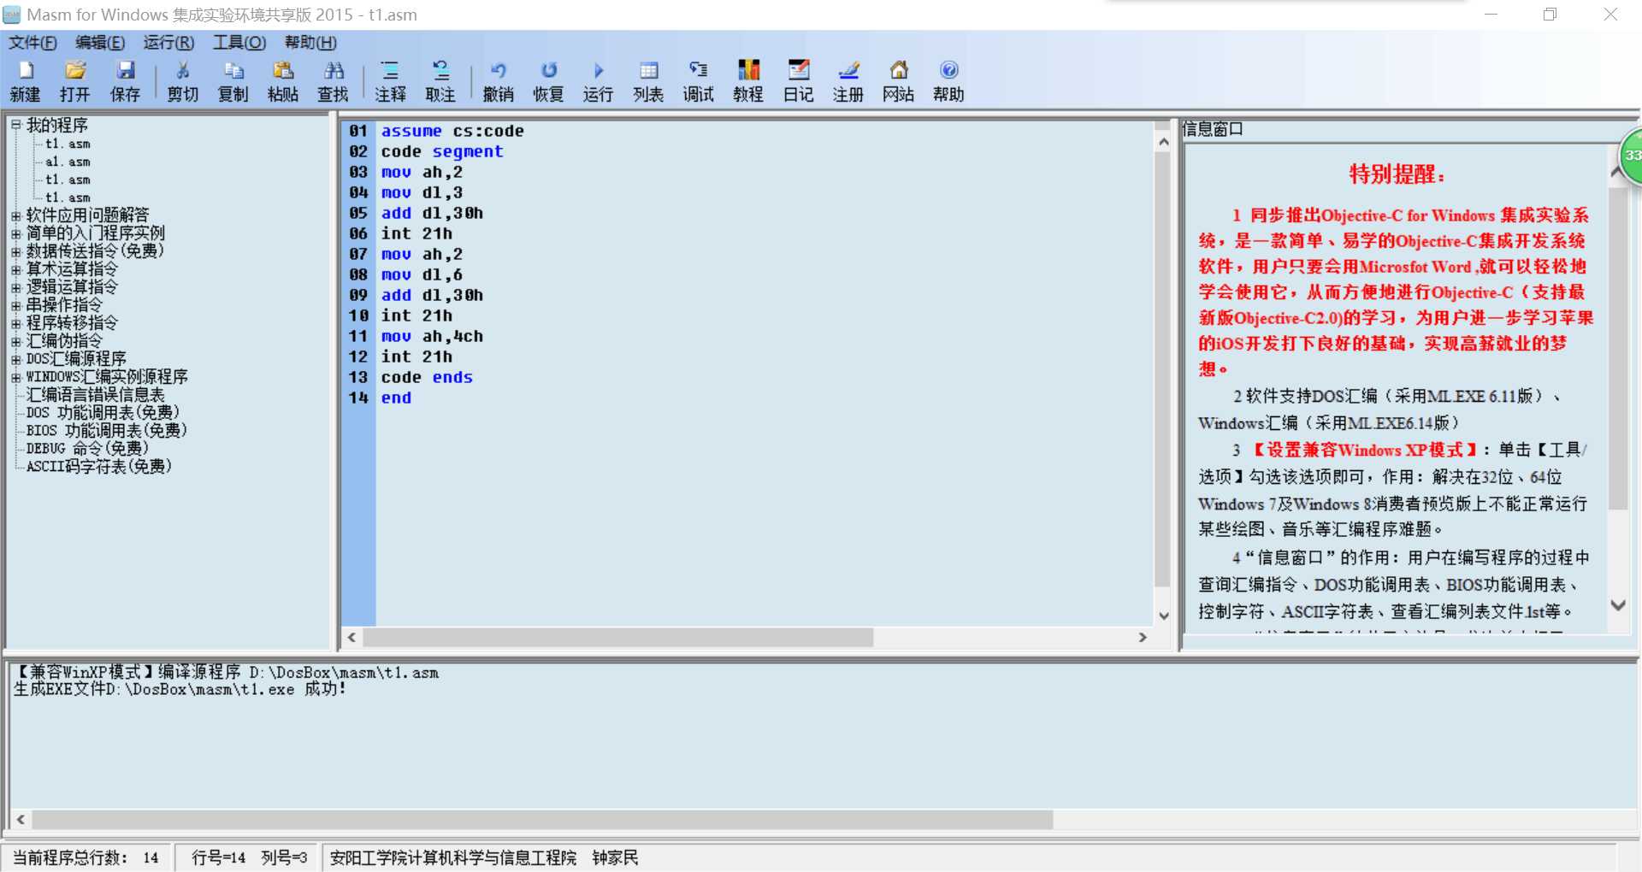Screen dimensions: 1642x872
Task: Open ASCII码字符表(免费) tree item
Action: [x=99, y=467]
